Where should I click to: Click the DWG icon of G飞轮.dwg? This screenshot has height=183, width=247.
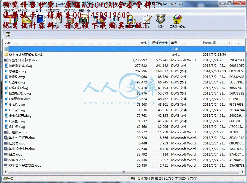(x=6, y=104)
